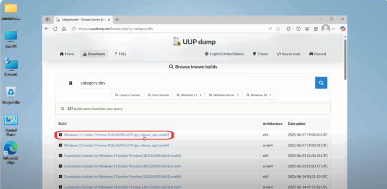The image size is (387, 189).
Task: Open Edge Settings and more ellipsis
Action: (x=334, y=29)
